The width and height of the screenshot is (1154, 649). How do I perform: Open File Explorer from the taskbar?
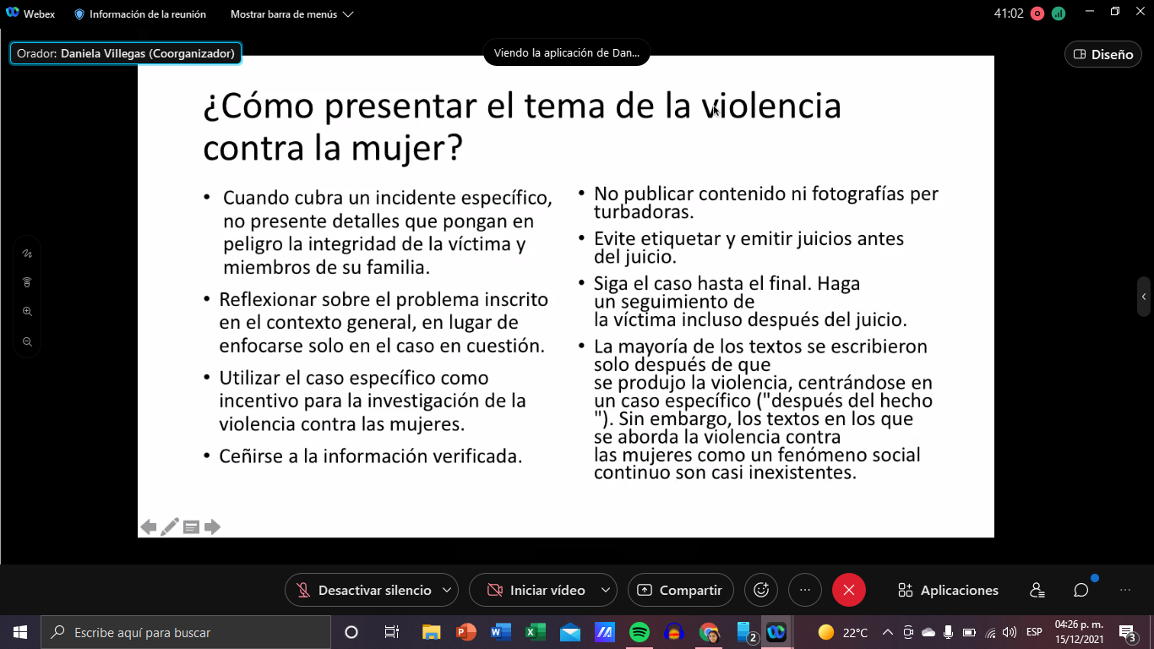pos(431,632)
